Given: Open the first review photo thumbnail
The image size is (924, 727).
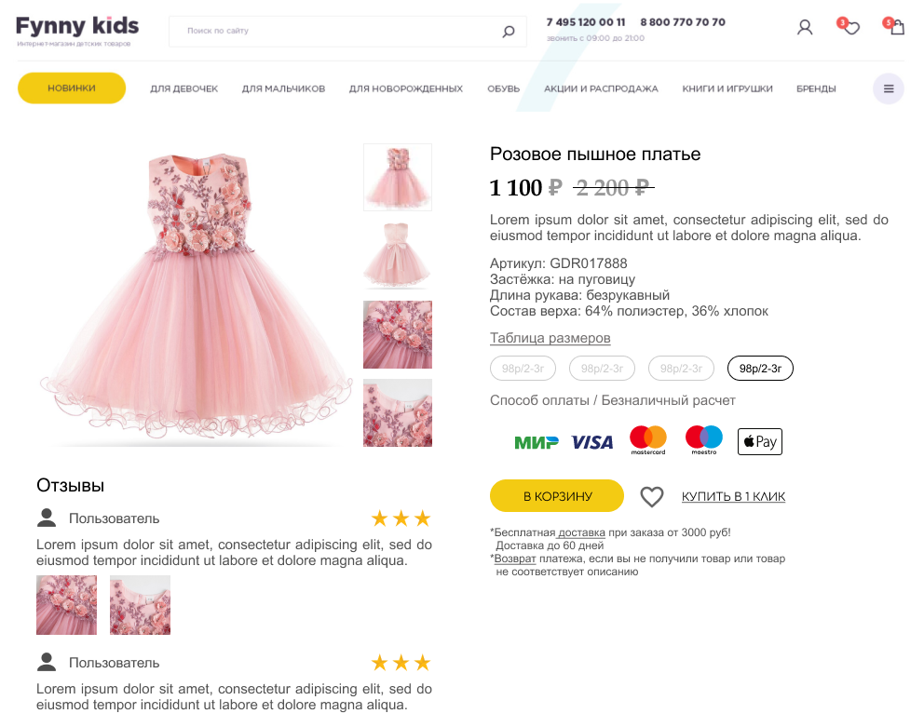Looking at the screenshot, I should point(66,605).
